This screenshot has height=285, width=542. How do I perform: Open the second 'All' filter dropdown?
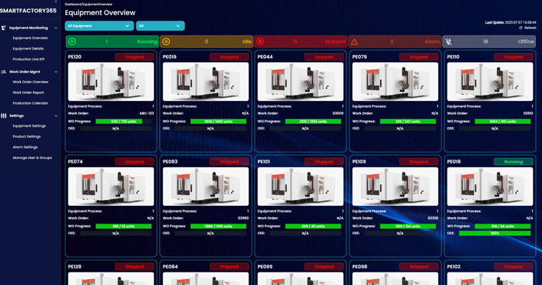pyautogui.click(x=160, y=26)
